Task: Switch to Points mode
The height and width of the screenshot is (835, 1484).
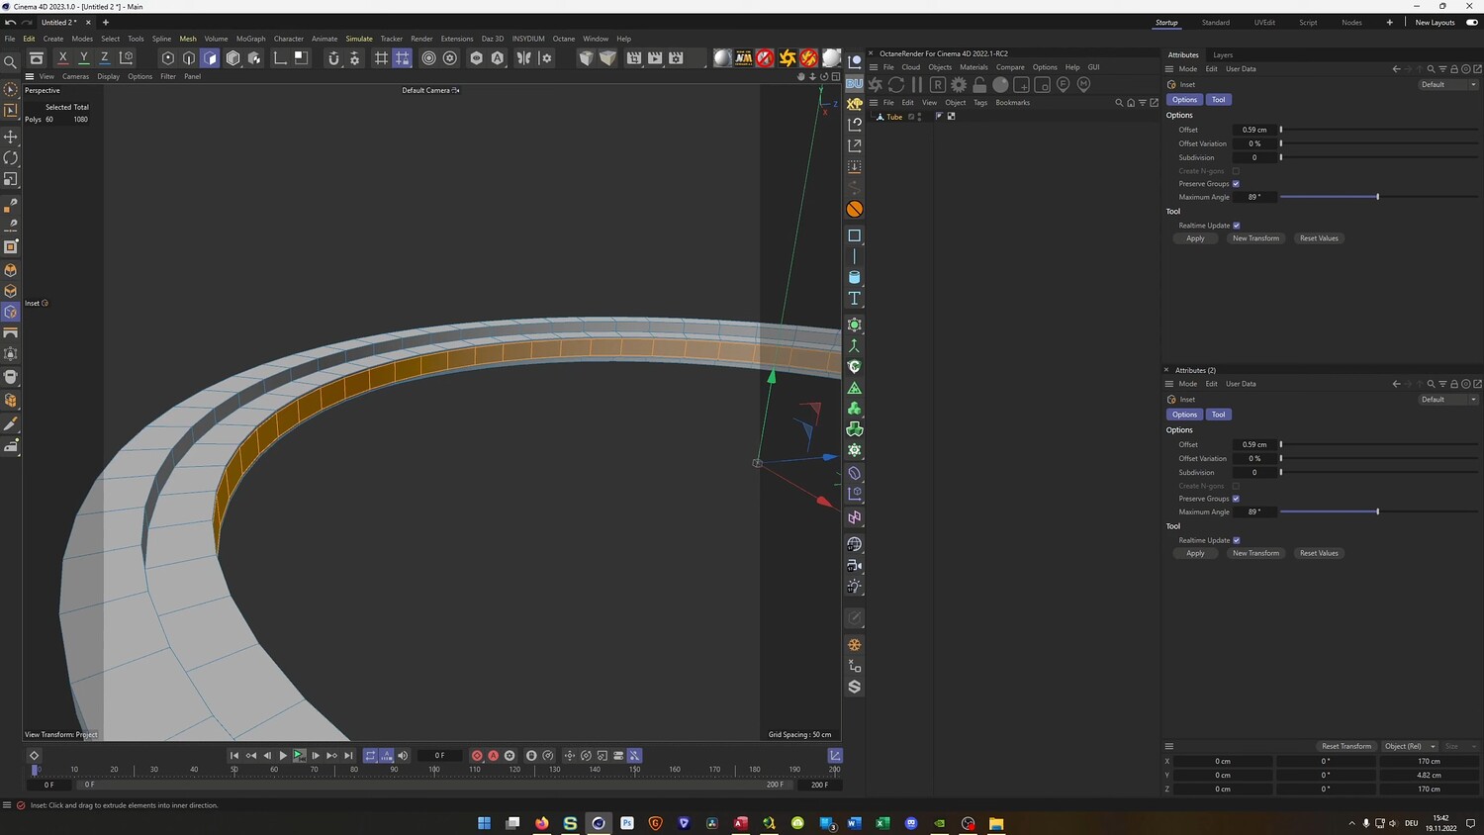Action: (x=167, y=58)
